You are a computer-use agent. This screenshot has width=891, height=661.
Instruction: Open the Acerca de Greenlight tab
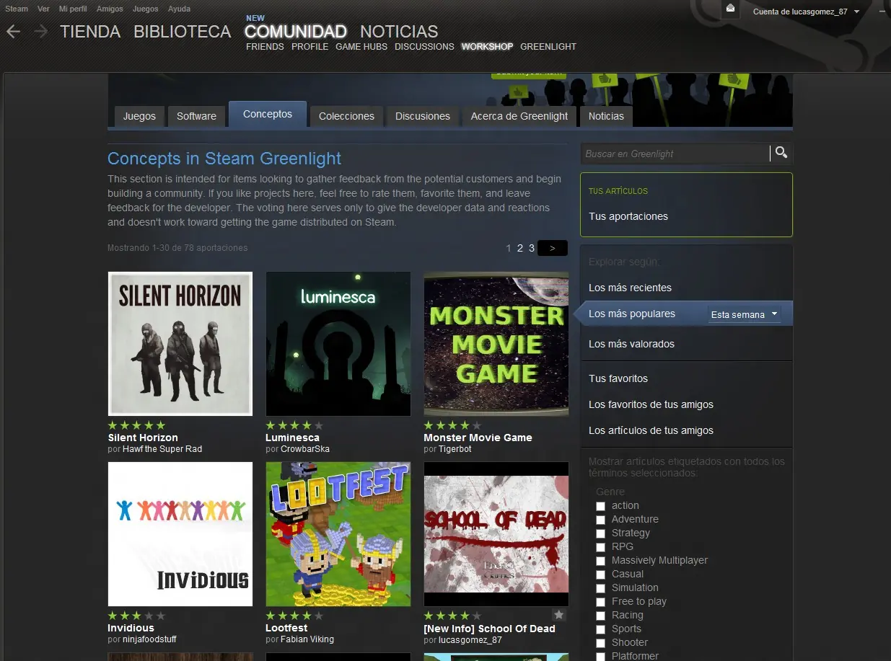coord(519,116)
